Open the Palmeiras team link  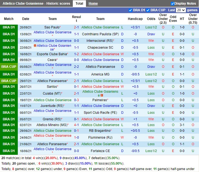(x=100, y=100)
